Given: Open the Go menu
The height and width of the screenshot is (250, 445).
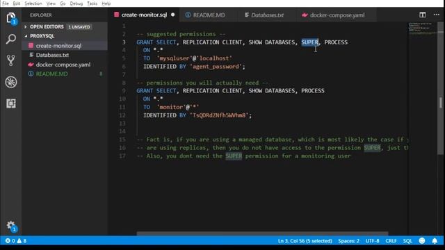Looking at the screenshot, I should coord(63,3).
